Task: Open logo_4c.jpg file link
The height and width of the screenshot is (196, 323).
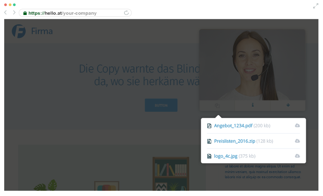Action: (226, 156)
